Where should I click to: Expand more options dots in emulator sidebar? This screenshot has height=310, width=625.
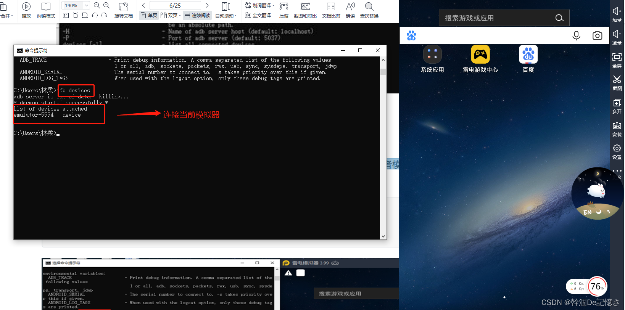pyautogui.click(x=617, y=171)
